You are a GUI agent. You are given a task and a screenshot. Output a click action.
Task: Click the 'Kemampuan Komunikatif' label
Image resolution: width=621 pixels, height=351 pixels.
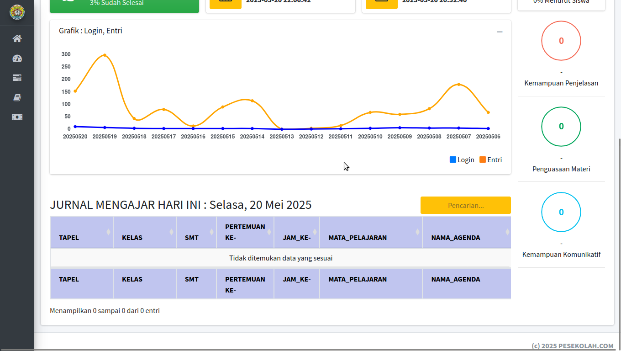point(561,255)
